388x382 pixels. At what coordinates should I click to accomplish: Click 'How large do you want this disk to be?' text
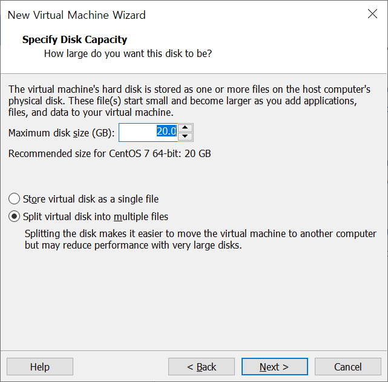(128, 53)
